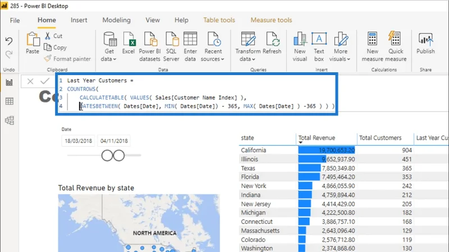Refresh the data queries
The height and width of the screenshot is (252, 449).
[x=272, y=44]
